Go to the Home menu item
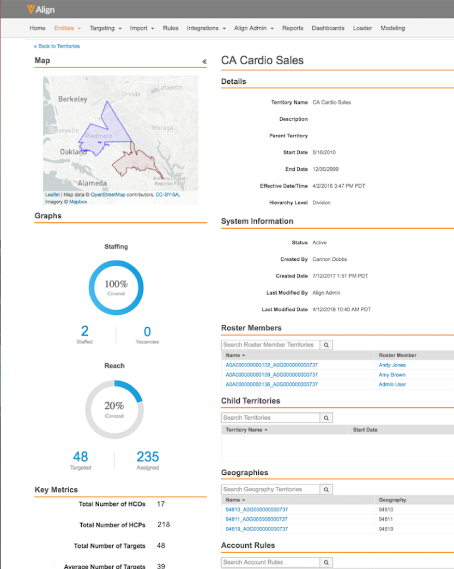The image size is (454, 569). (38, 28)
